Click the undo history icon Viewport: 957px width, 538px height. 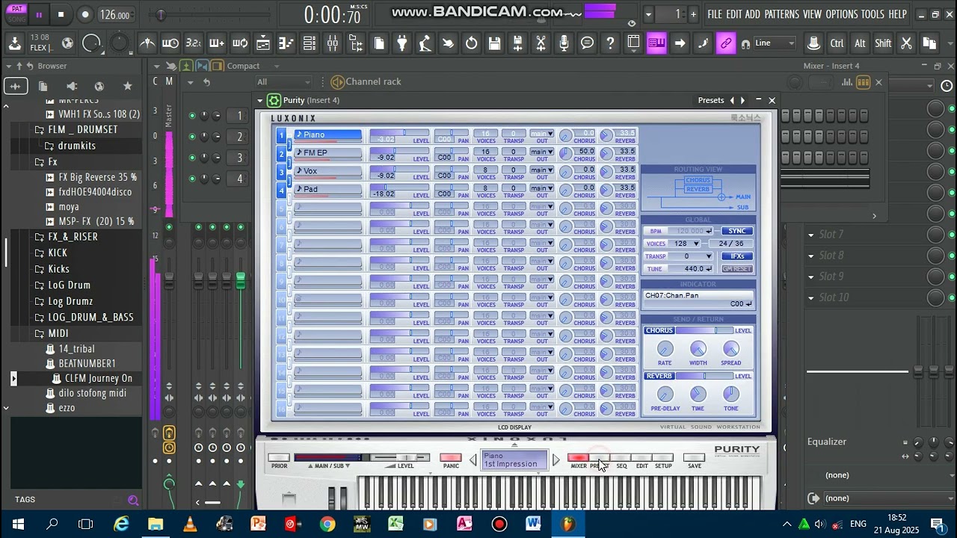(x=472, y=43)
